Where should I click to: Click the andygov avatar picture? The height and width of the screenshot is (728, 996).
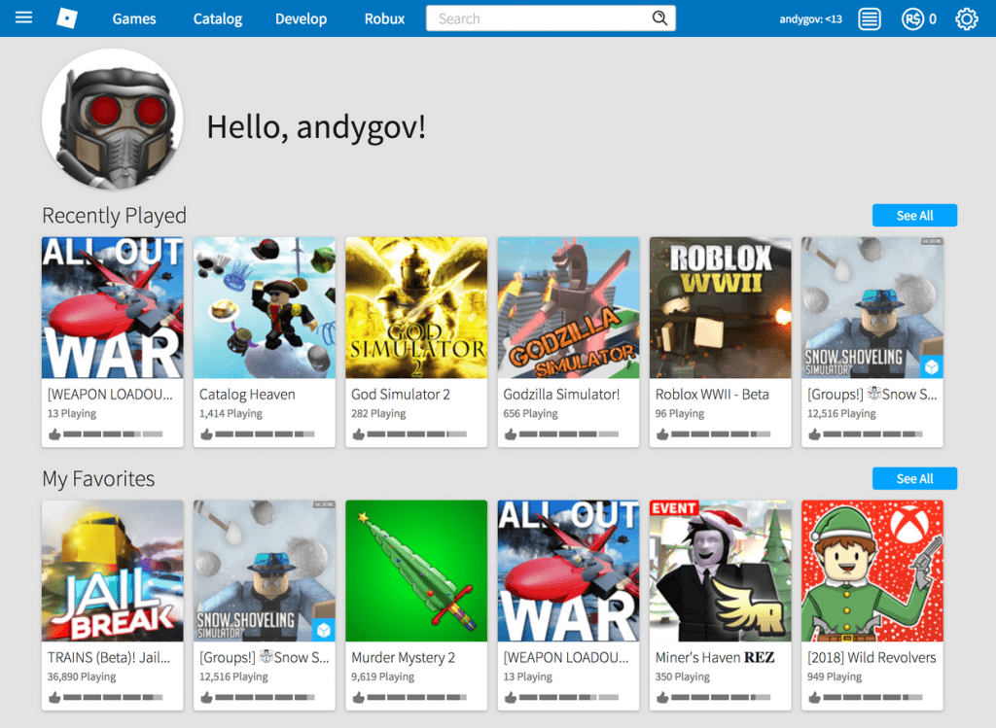[113, 119]
